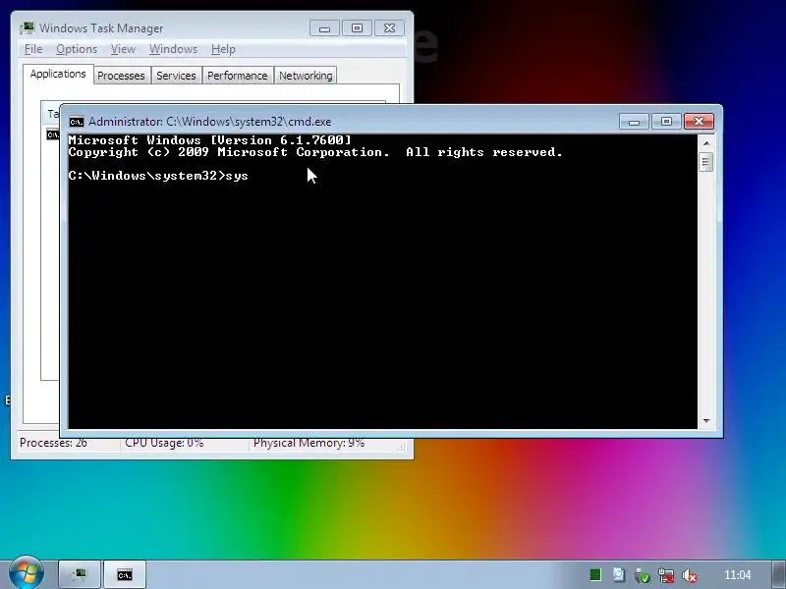Maximize the command prompt window
The height and width of the screenshot is (589, 786).
(666, 121)
